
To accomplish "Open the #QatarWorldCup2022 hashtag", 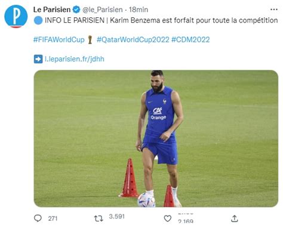I will pos(133,39).
